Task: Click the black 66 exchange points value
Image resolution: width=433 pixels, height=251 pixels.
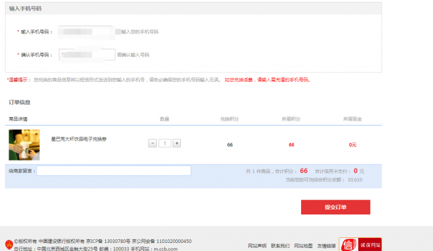Action: click(230, 144)
